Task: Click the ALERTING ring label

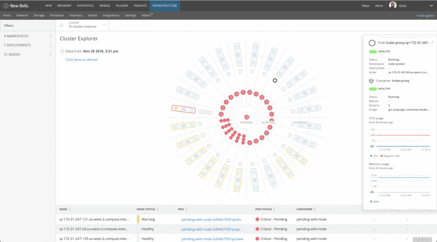Action: point(268,123)
